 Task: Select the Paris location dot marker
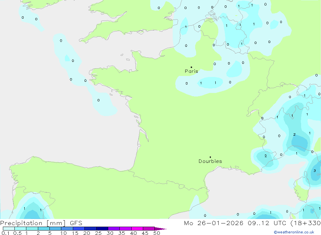click(191, 67)
